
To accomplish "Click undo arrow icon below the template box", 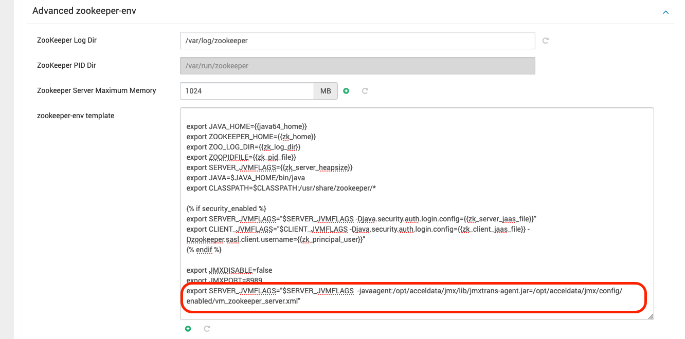I will pos(207,329).
